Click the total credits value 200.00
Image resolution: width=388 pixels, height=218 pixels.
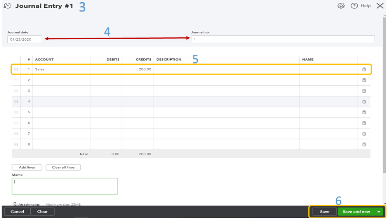(x=145, y=154)
